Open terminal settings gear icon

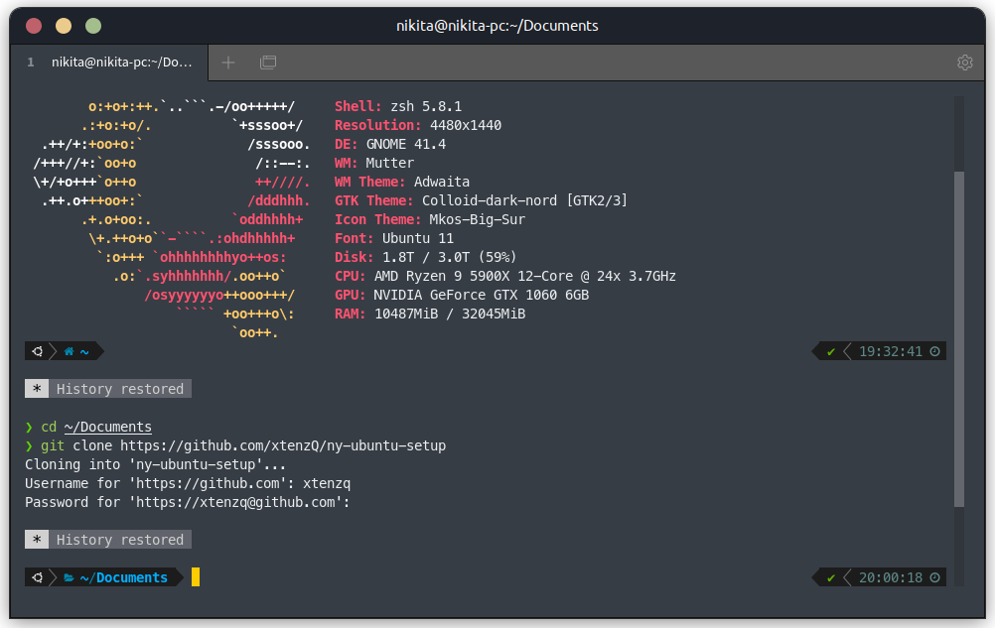(x=964, y=63)
